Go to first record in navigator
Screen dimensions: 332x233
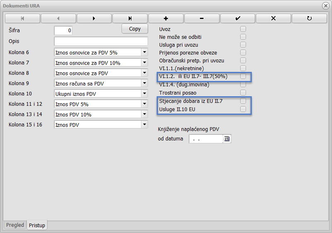22,19
